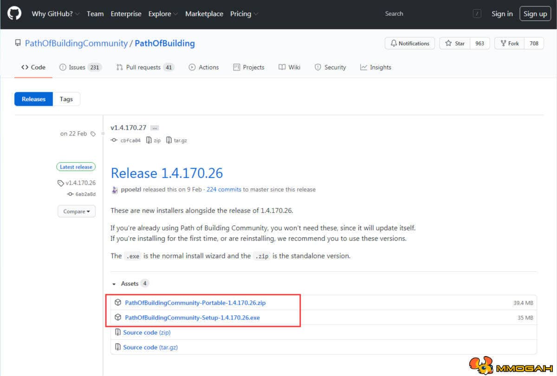The width and height of the screenshot is (557, 376).
Task: Open the 224 commits link
Action: [x=224, y=190]
